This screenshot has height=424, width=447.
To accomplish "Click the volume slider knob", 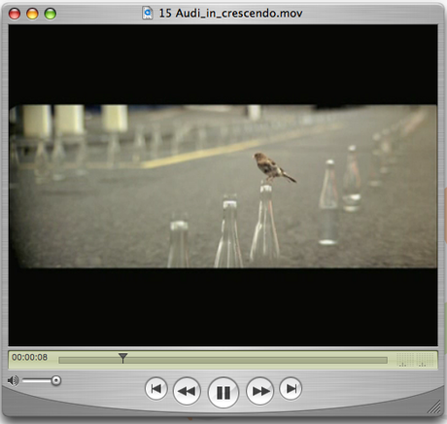I will coord(56,380).
